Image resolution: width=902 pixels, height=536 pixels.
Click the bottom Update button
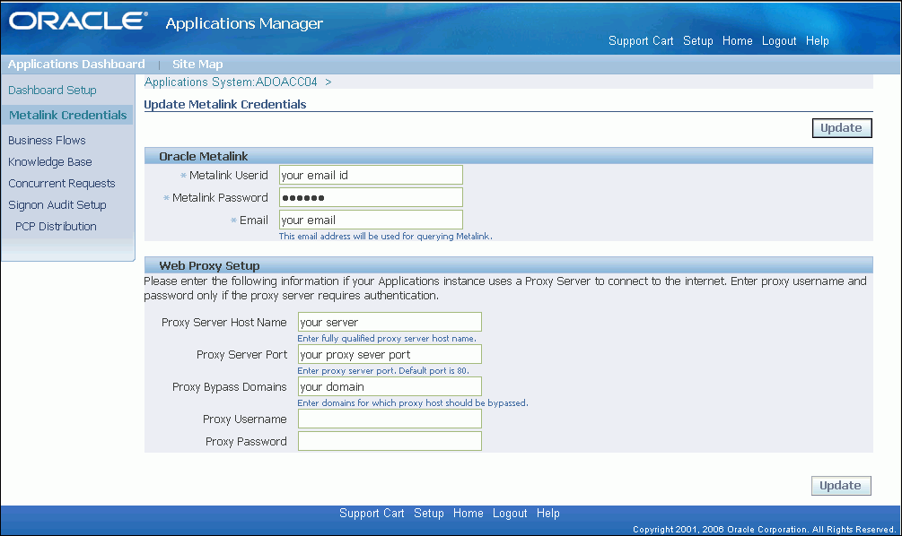click(x=841, y=486)
